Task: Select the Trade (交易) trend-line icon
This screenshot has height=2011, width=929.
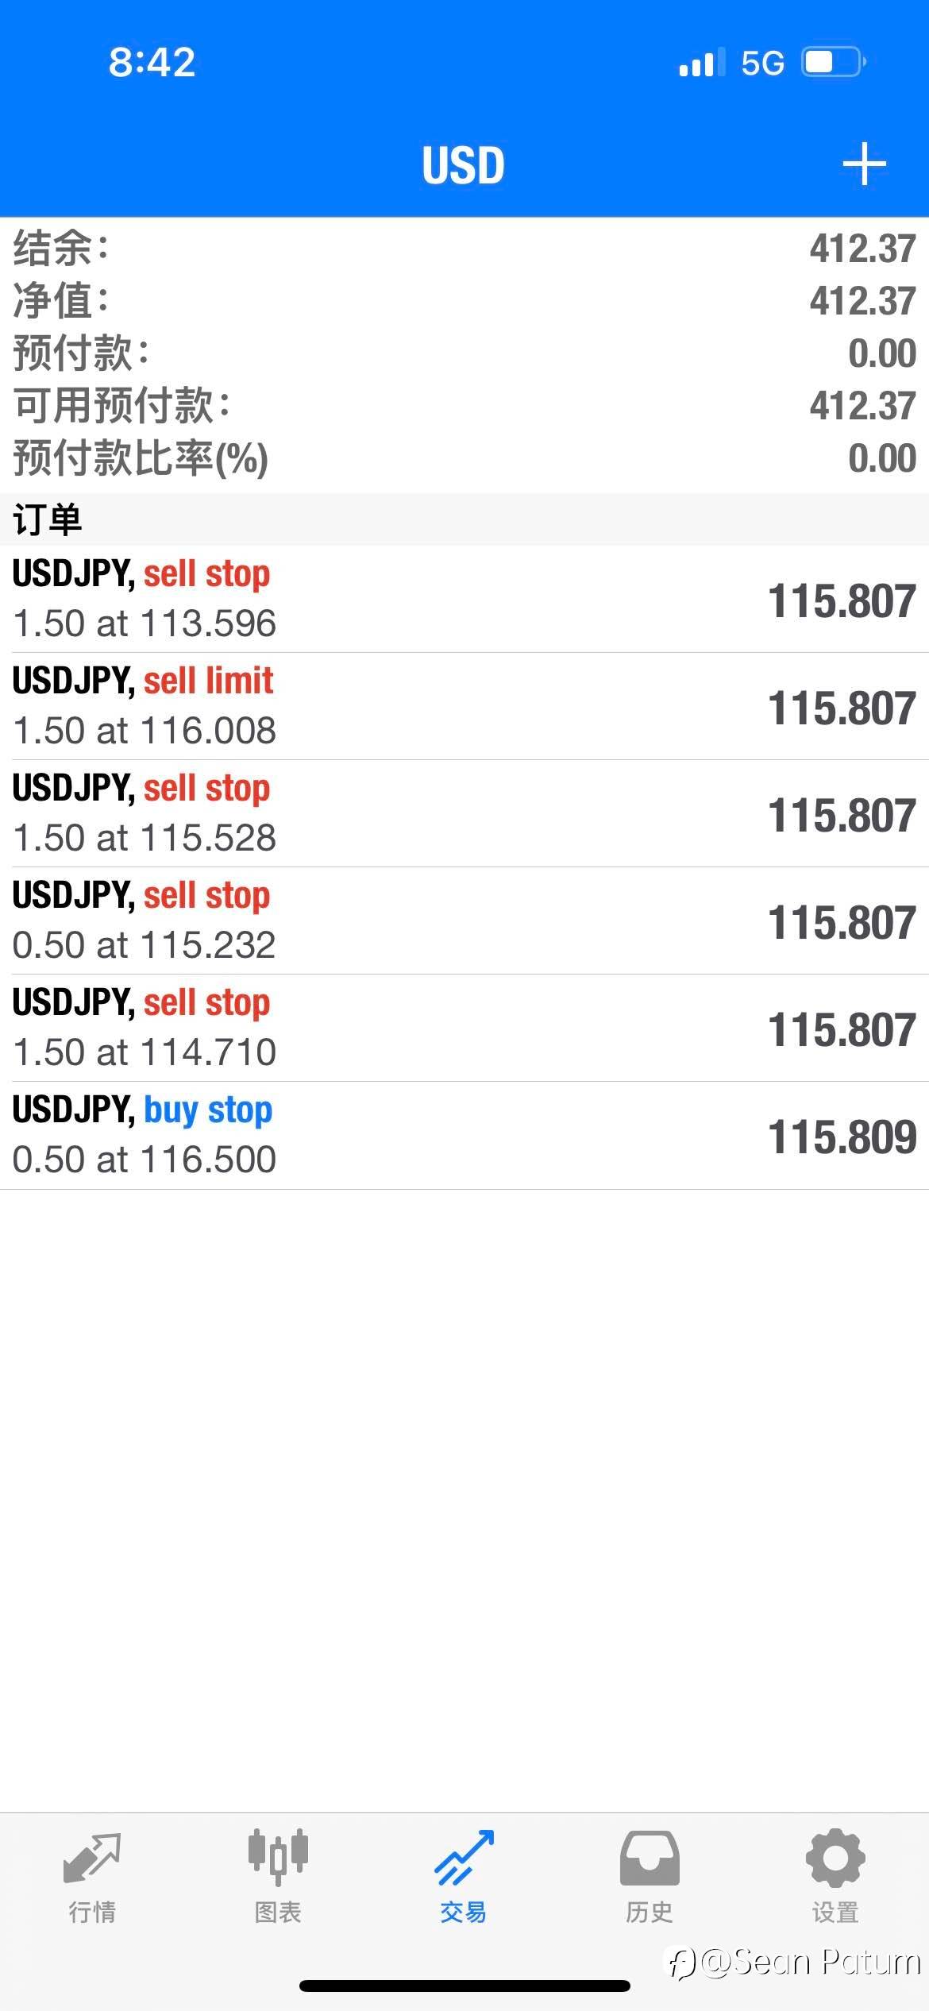Action: 464,1859
